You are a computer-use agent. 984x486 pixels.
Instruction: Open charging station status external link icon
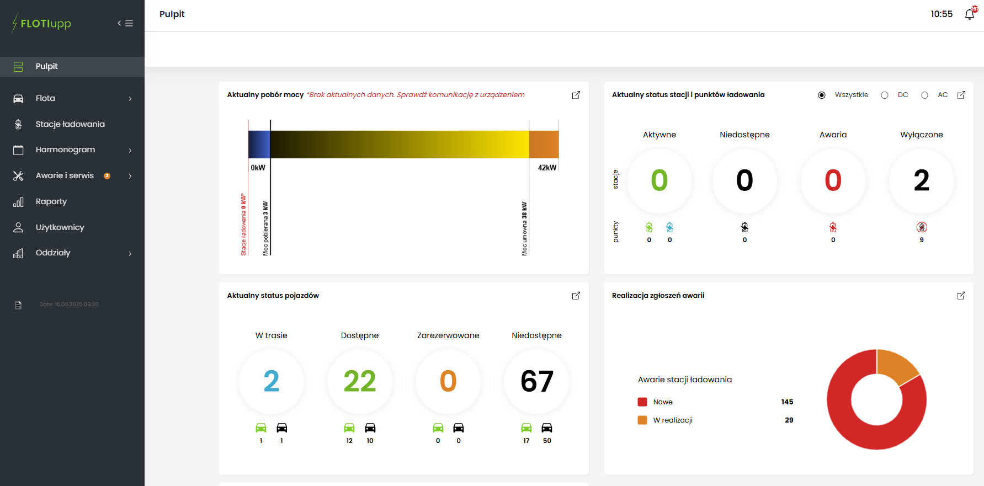tap(961, 95)
